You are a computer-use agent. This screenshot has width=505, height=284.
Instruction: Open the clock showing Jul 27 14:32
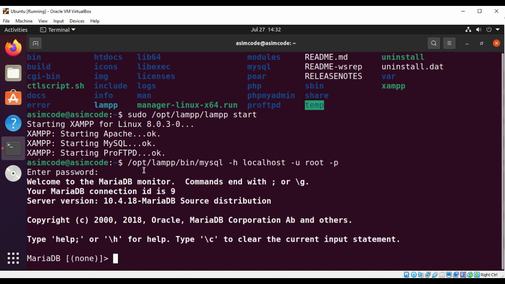266,30
